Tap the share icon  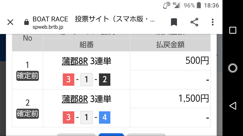pos(194,22)
